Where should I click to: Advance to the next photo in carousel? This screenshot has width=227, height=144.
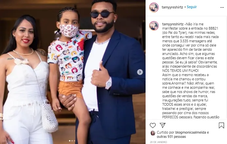point(140,72)
